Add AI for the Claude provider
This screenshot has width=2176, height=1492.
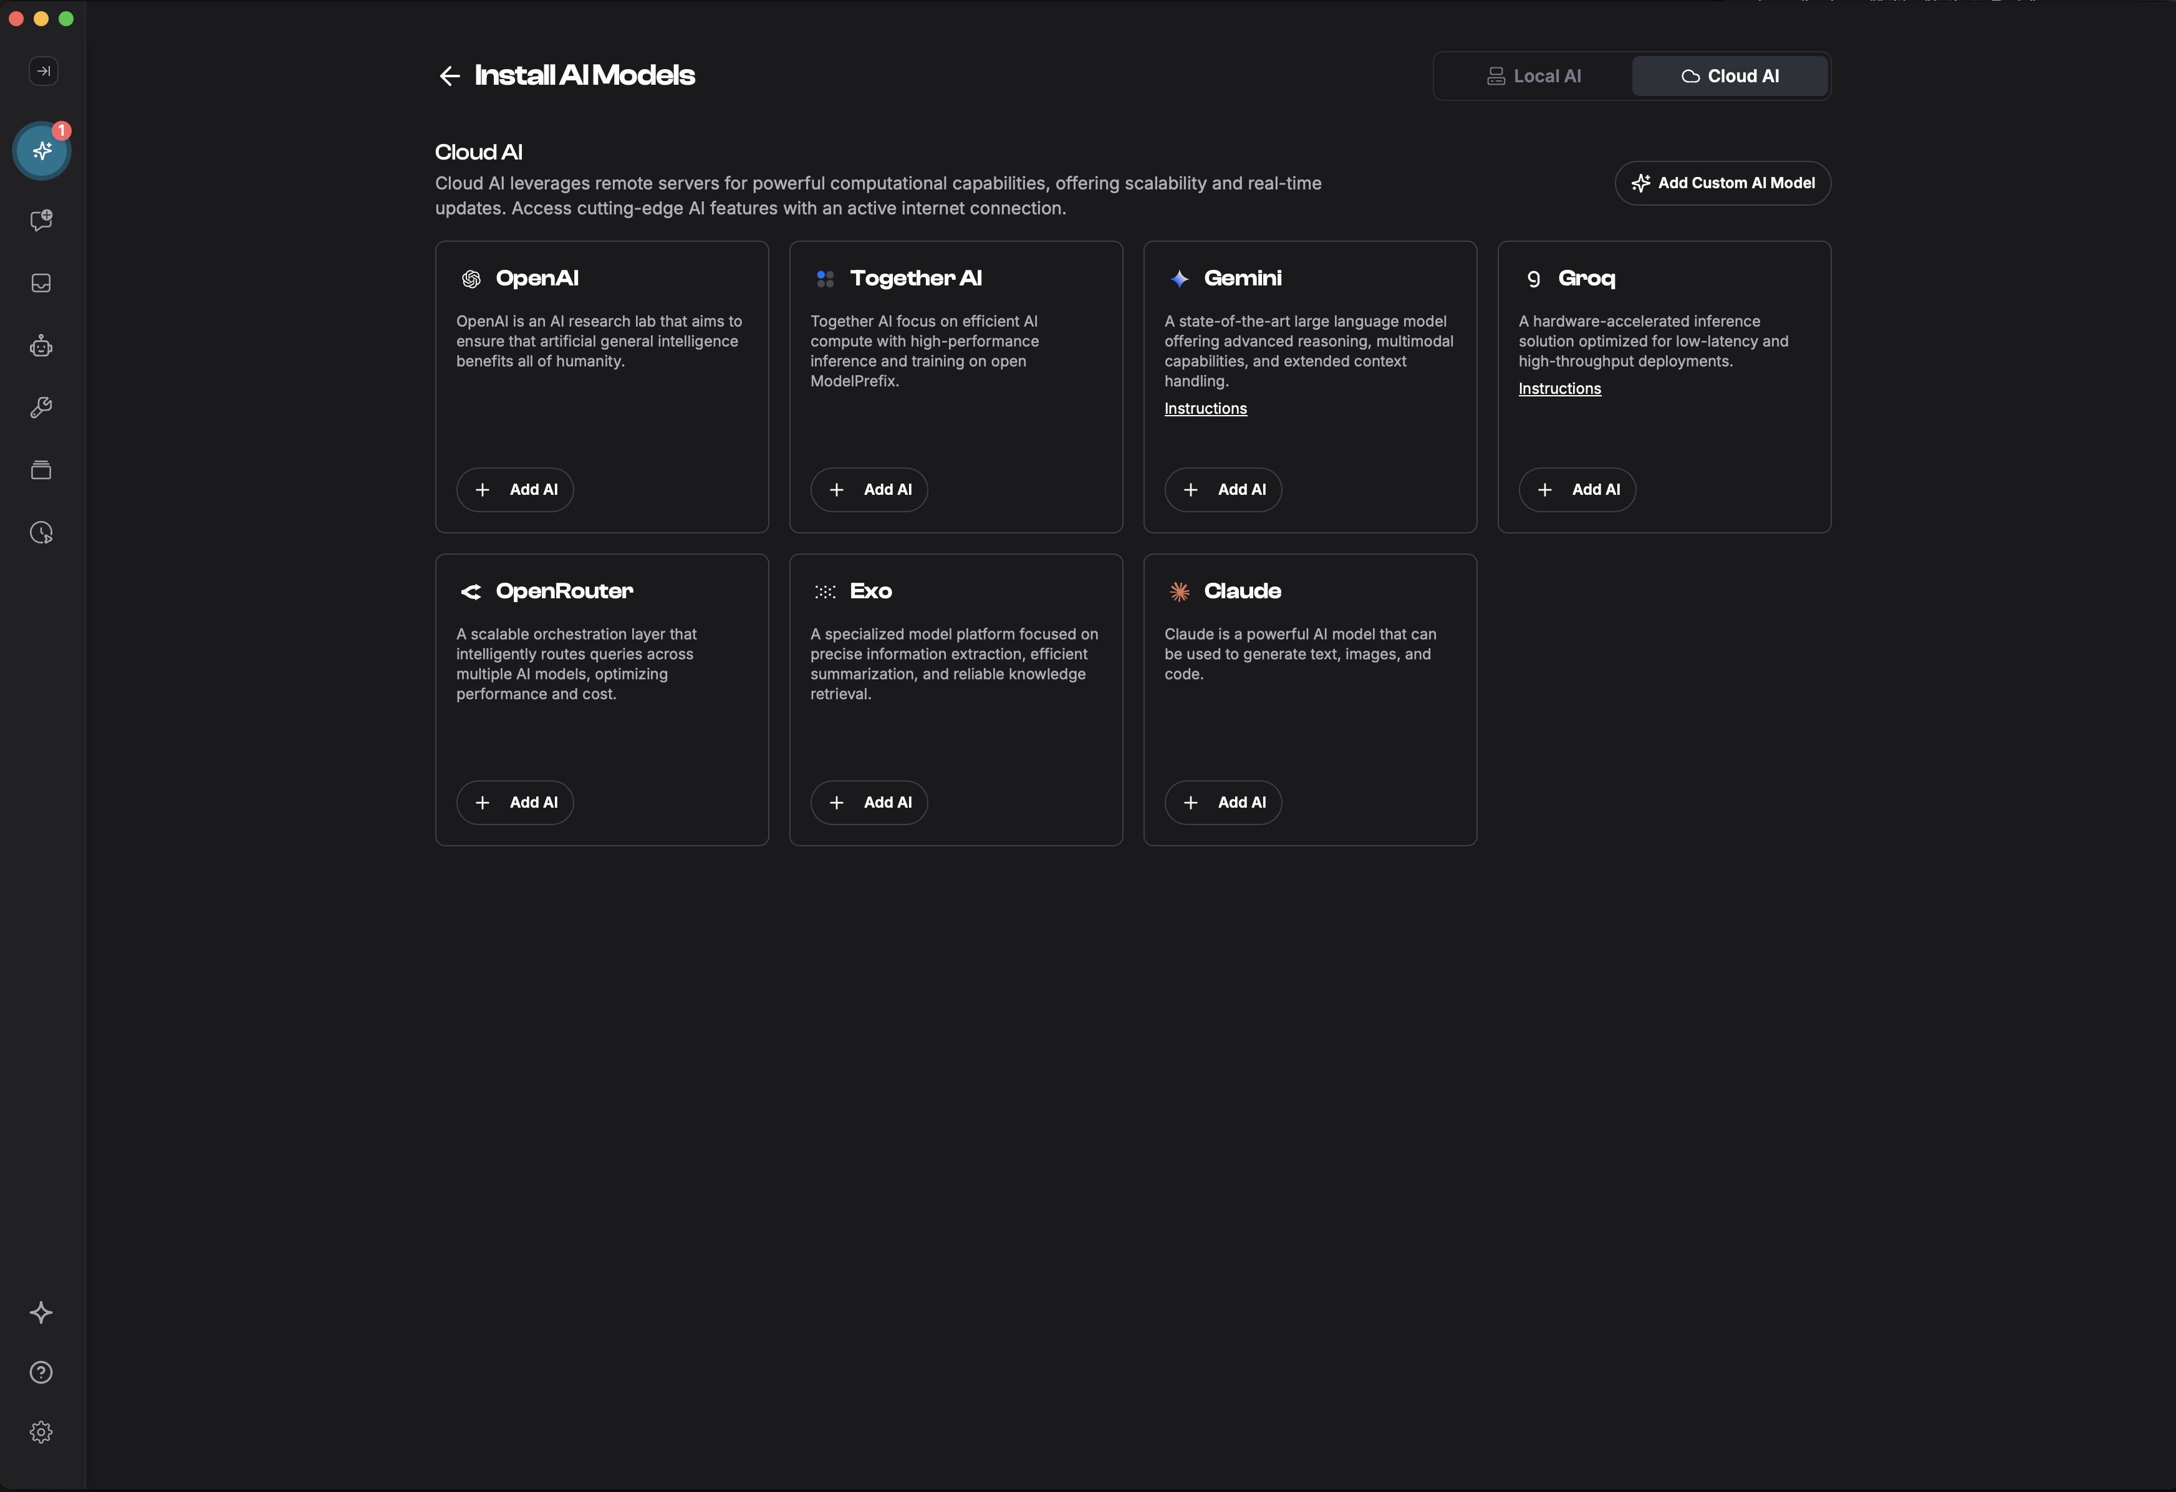[1223, 802]
